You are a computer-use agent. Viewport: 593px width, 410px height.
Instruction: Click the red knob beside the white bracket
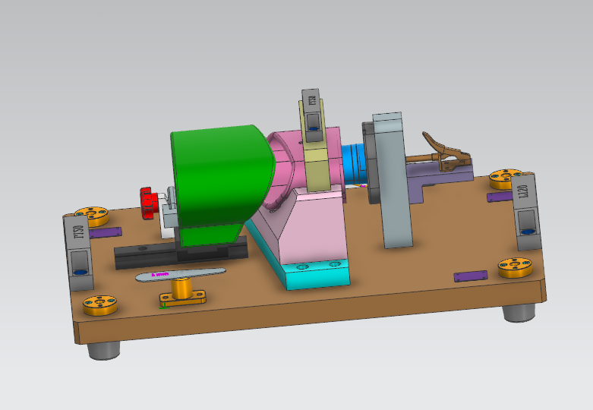click(148, 203)
